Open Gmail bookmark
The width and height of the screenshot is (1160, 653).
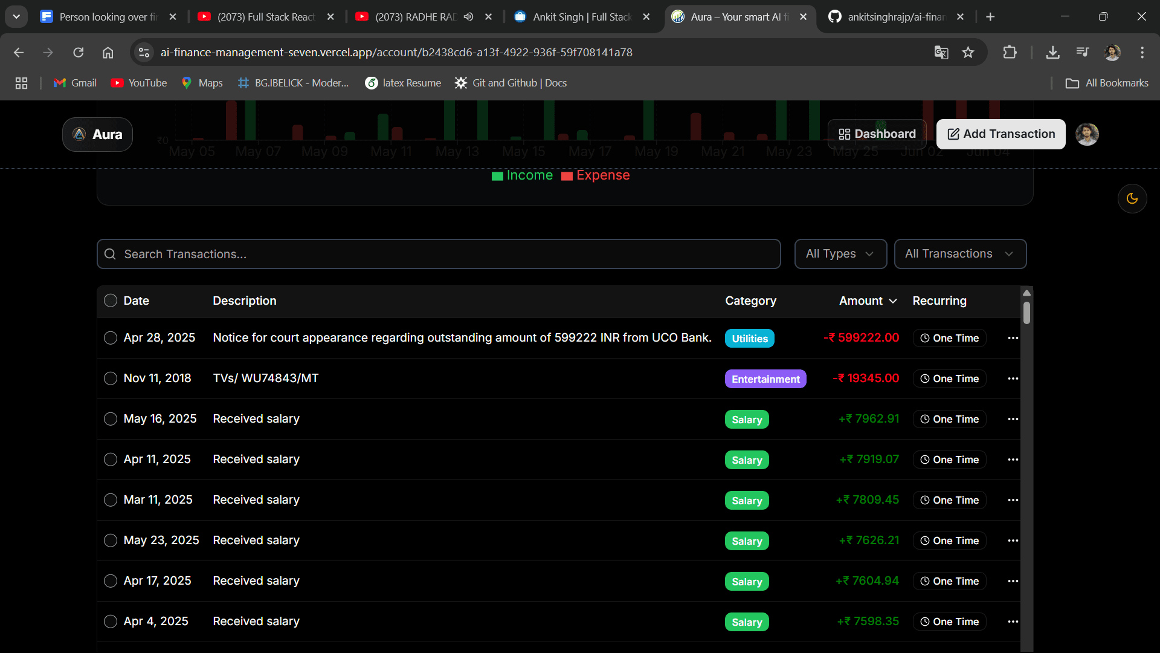pos(75,83)
